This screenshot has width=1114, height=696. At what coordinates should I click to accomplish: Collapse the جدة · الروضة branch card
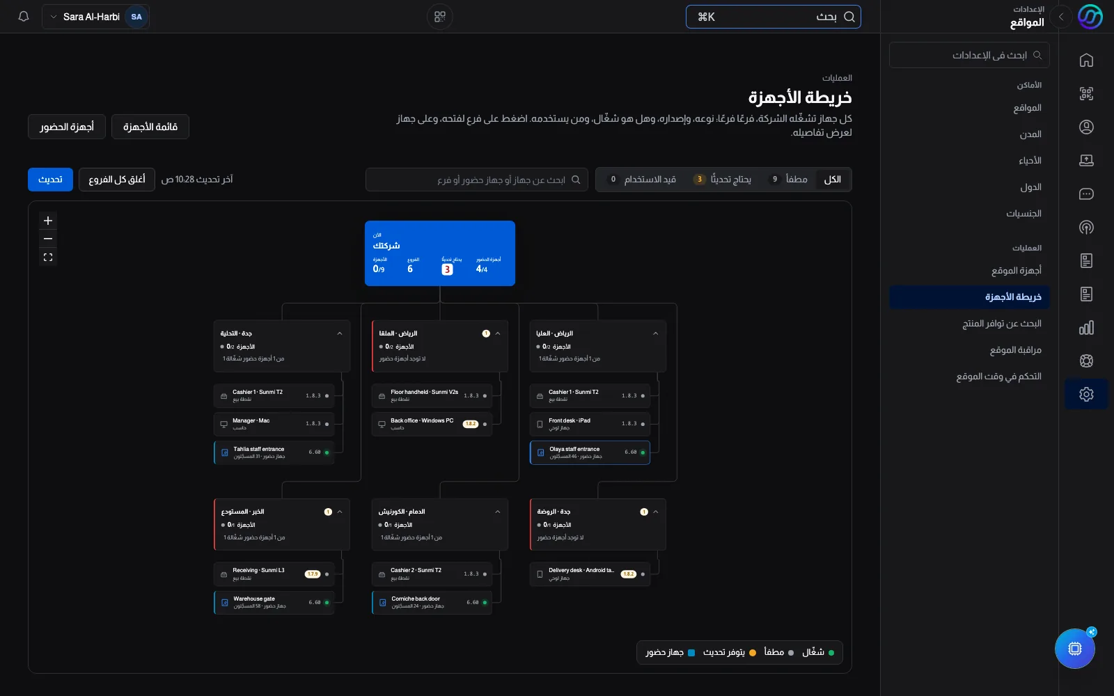click(656, 512)
